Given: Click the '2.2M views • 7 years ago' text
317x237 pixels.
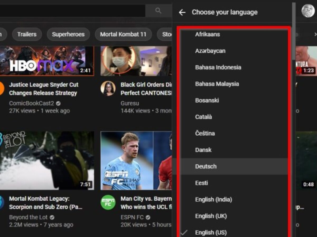Looking at the screenshot, I should click(x=41, y=225).
